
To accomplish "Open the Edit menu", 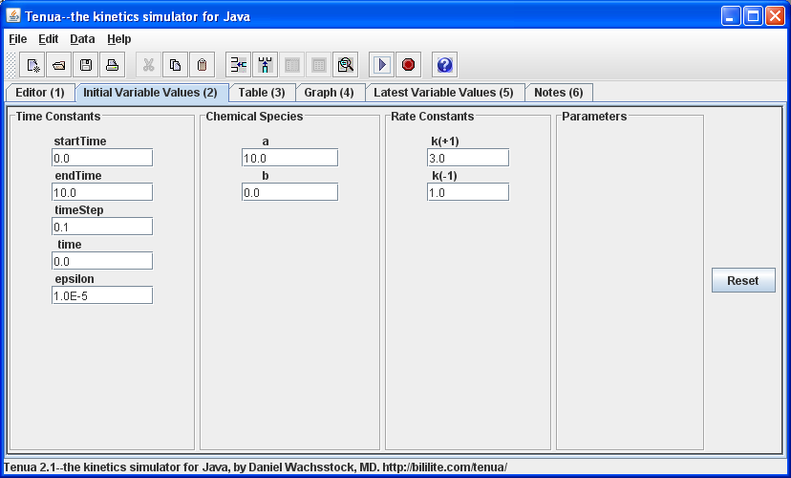I will pyautogui.click(x=49, y=39).
